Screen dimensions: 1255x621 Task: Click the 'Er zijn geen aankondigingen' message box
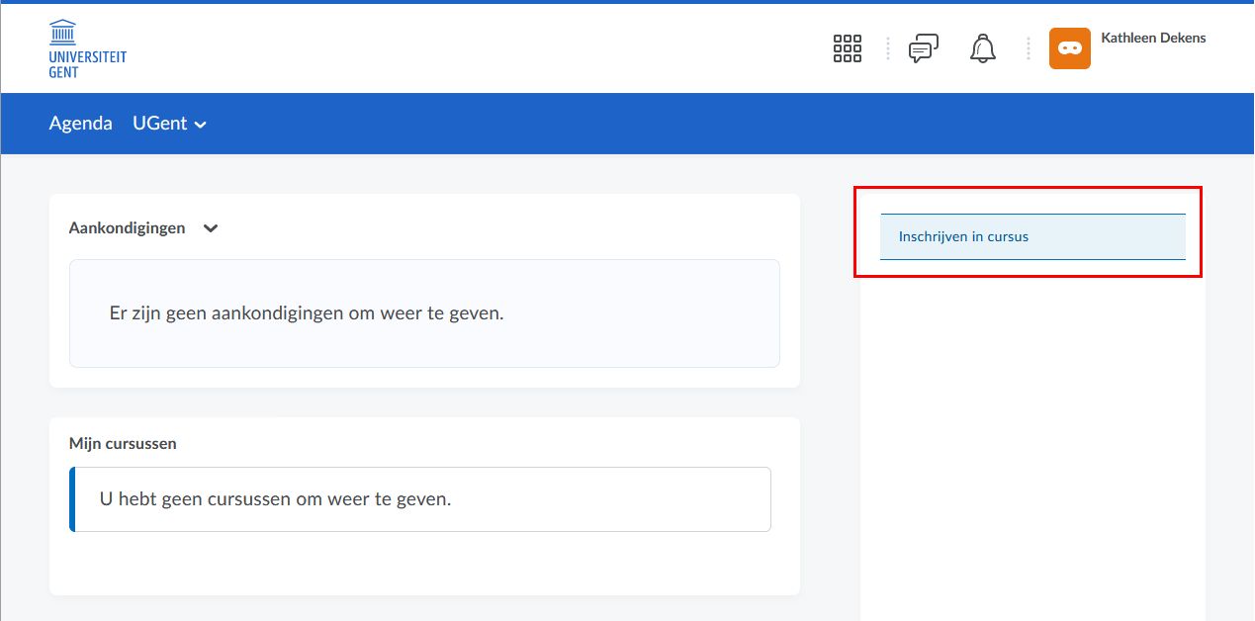click(x=424, y=313)
